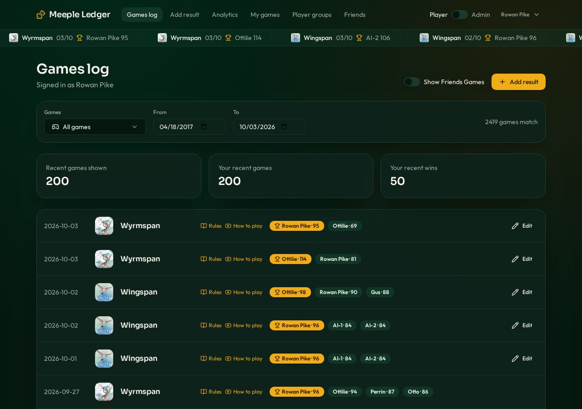The width and height of the screenshot is (582, 409).
Task: Go to Add result nav item
Action: (x=185, y=15)
